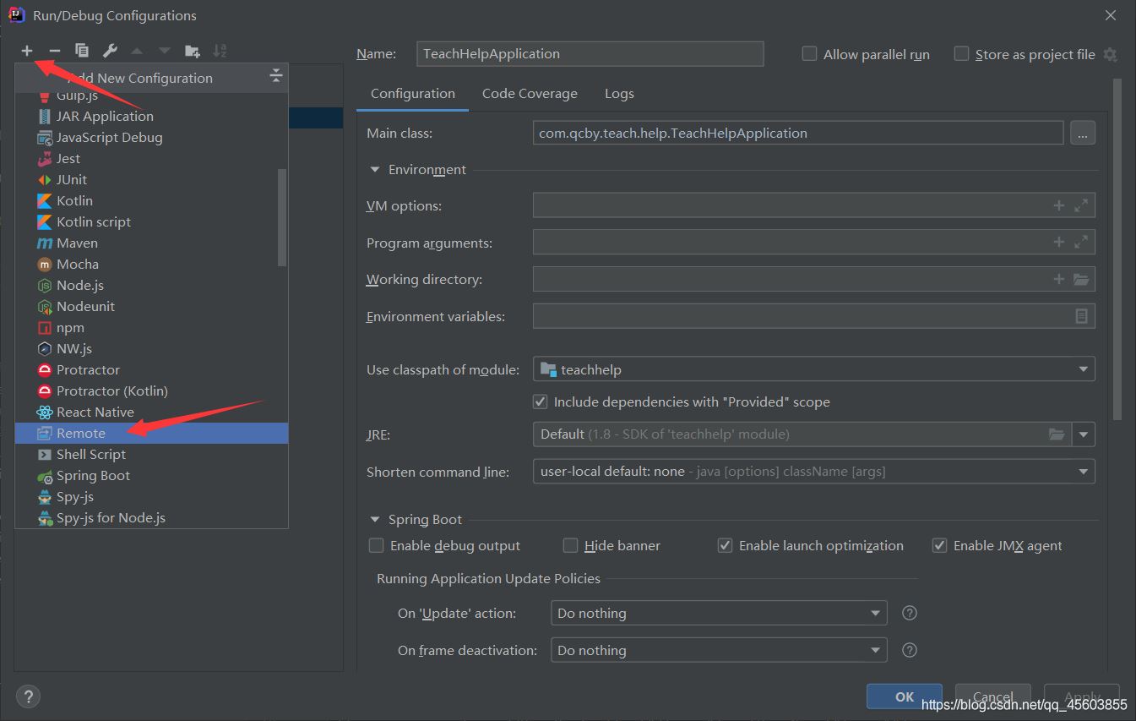Open the Edit Templates wrench icon
This screenshot has width=1136, height=721.
coord(110,52)
